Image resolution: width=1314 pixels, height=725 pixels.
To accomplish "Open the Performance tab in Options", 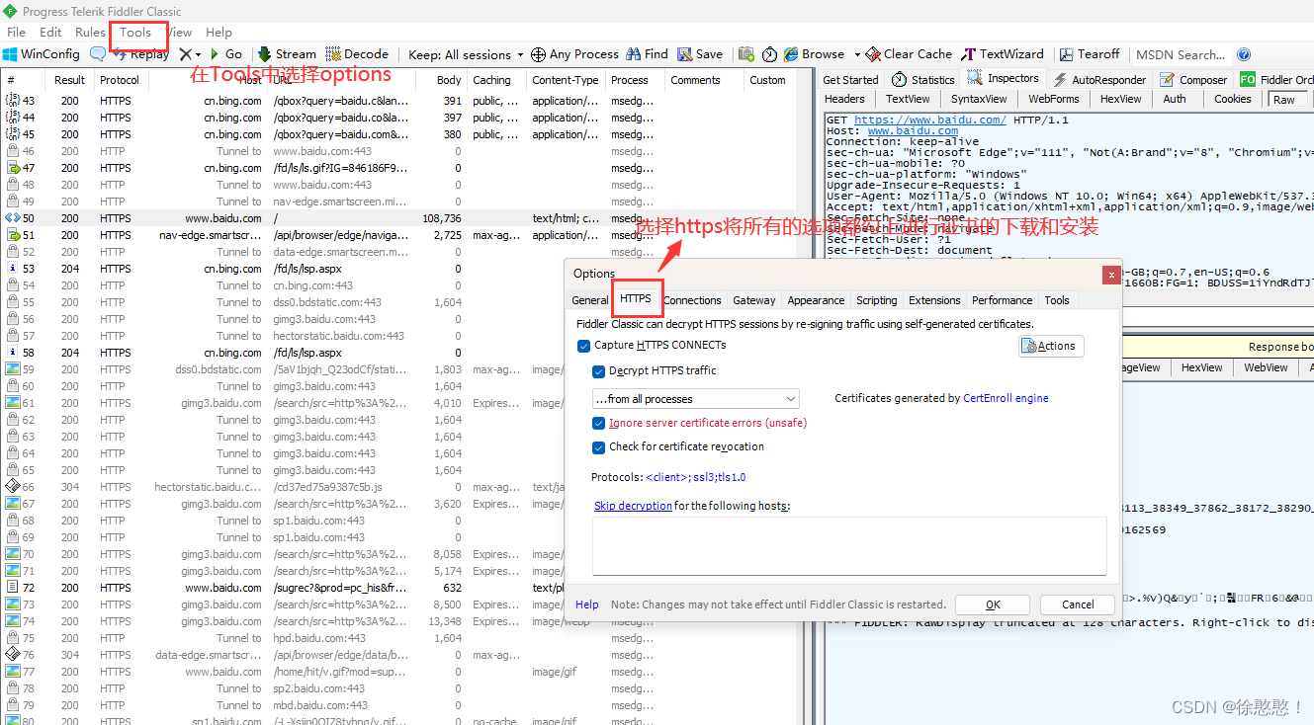I will [1002, 300].
